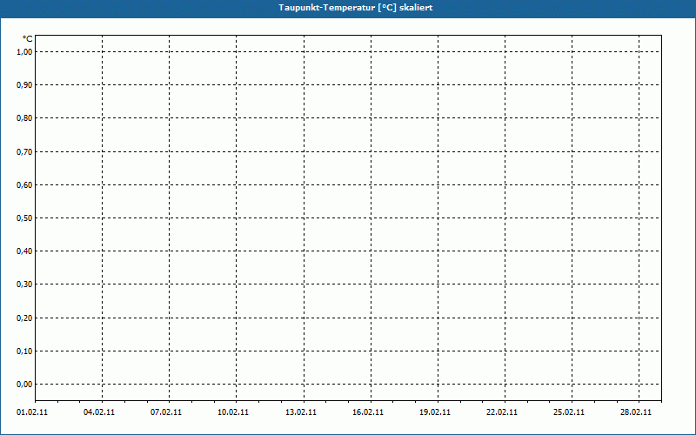Image resolution: width=696 pixels, height=435 pixels.
Task: Click the y-axis value 0,30
Action: pyautogui.click(x=24, y=284)
